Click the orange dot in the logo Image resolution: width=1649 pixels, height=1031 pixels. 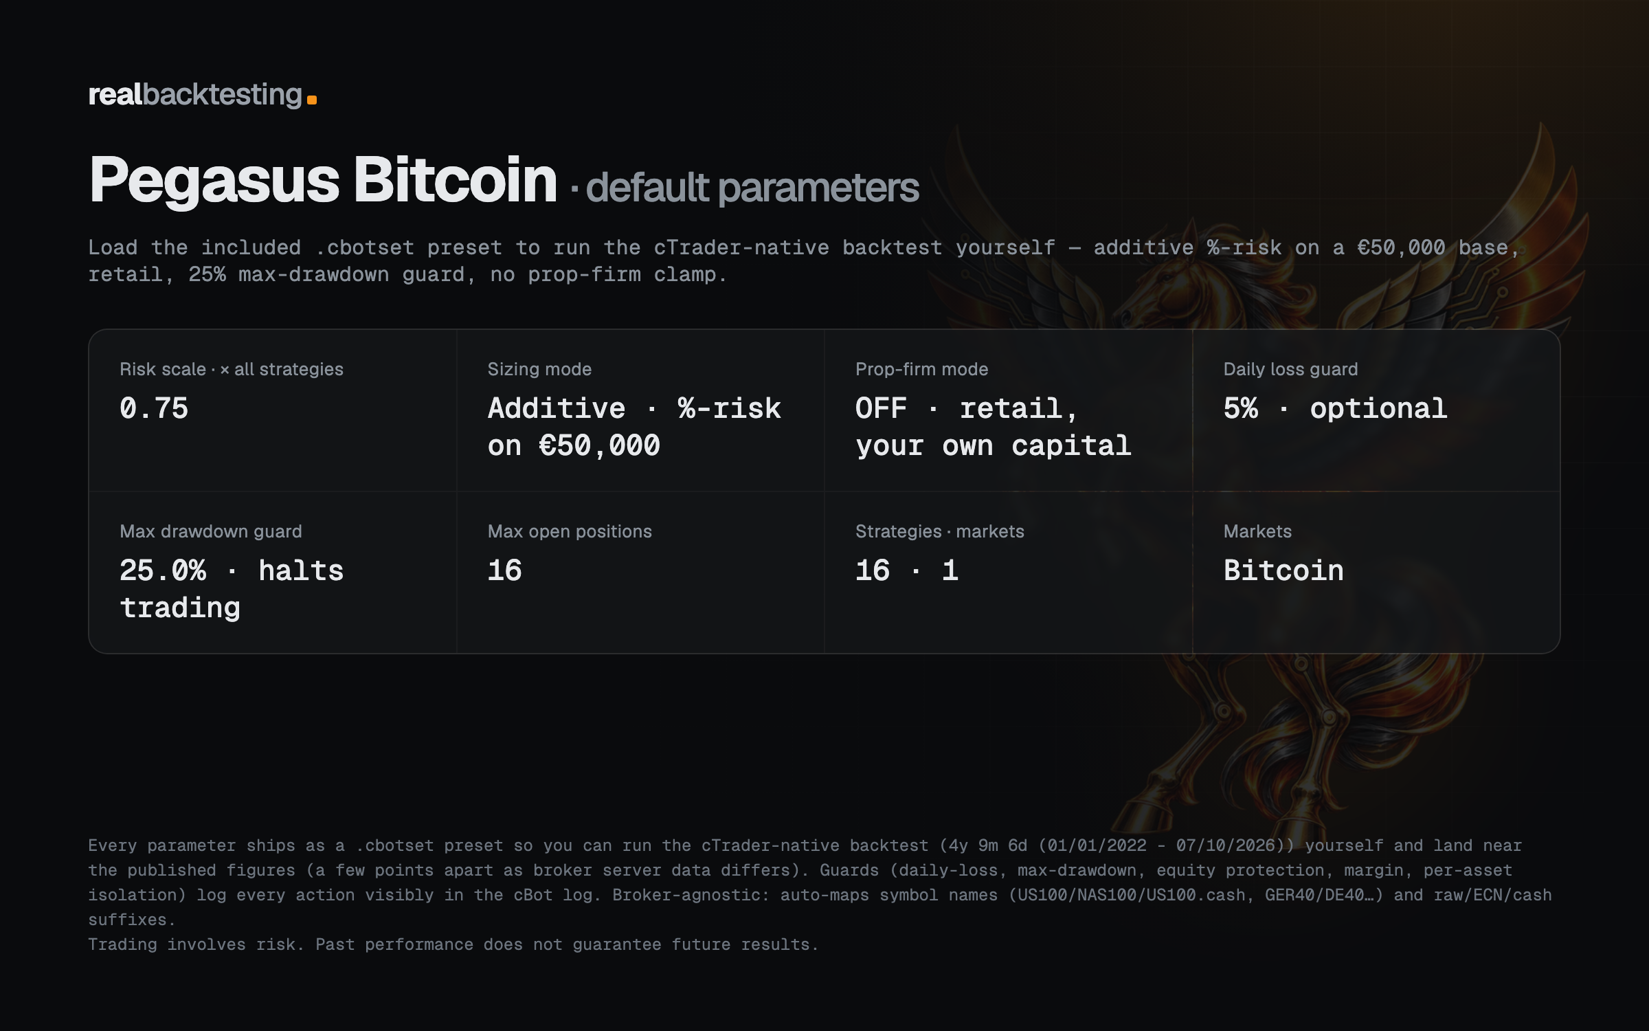pyautogui.click(x=312, y=100)
